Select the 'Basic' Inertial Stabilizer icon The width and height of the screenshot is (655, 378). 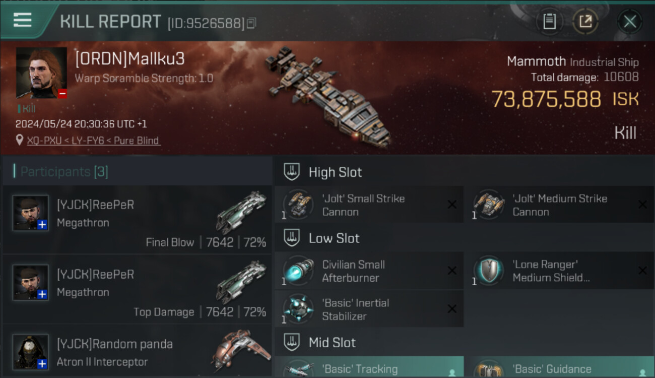point(298,309)
